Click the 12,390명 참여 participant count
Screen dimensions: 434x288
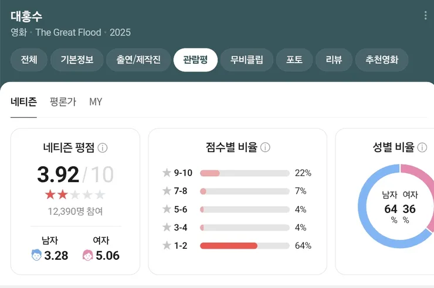click(x=75, y=211)
